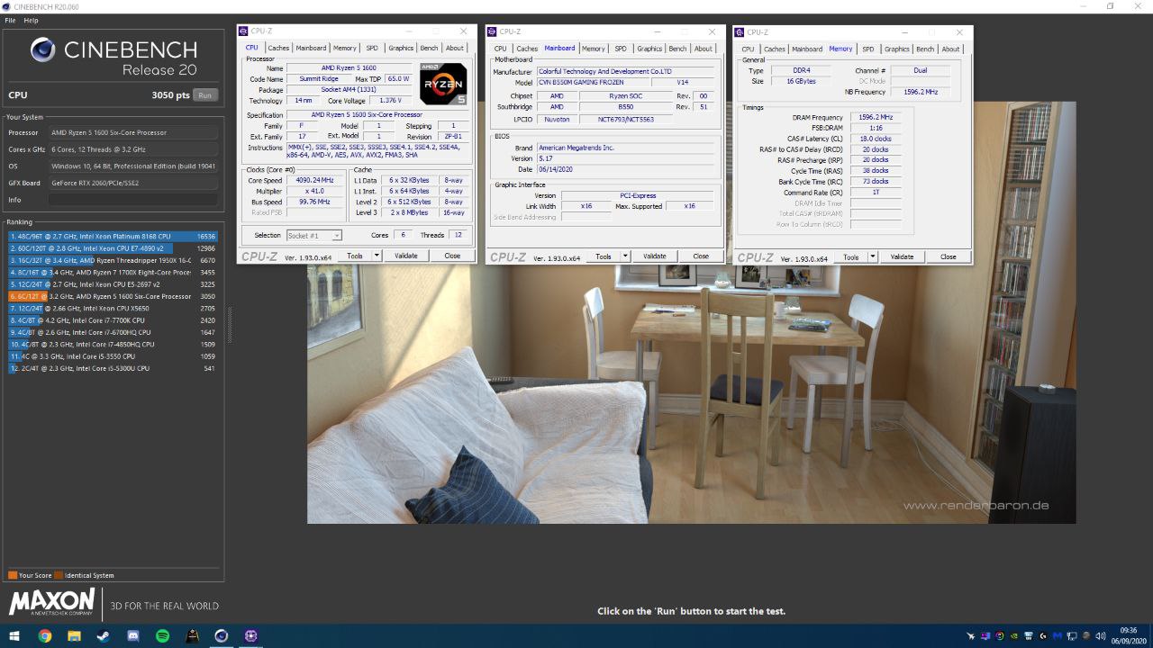Click Validate in the CPU window
Image resolution: width=1153 pixels, height=648 pixels.
tap(406, 256)
